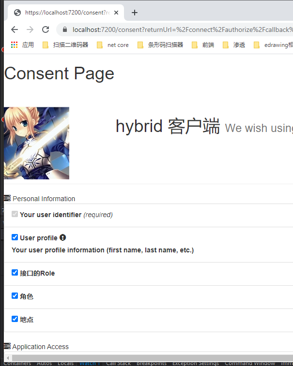
Task: Click the Your user identifier required checkbox
Action: coord(15,214)
